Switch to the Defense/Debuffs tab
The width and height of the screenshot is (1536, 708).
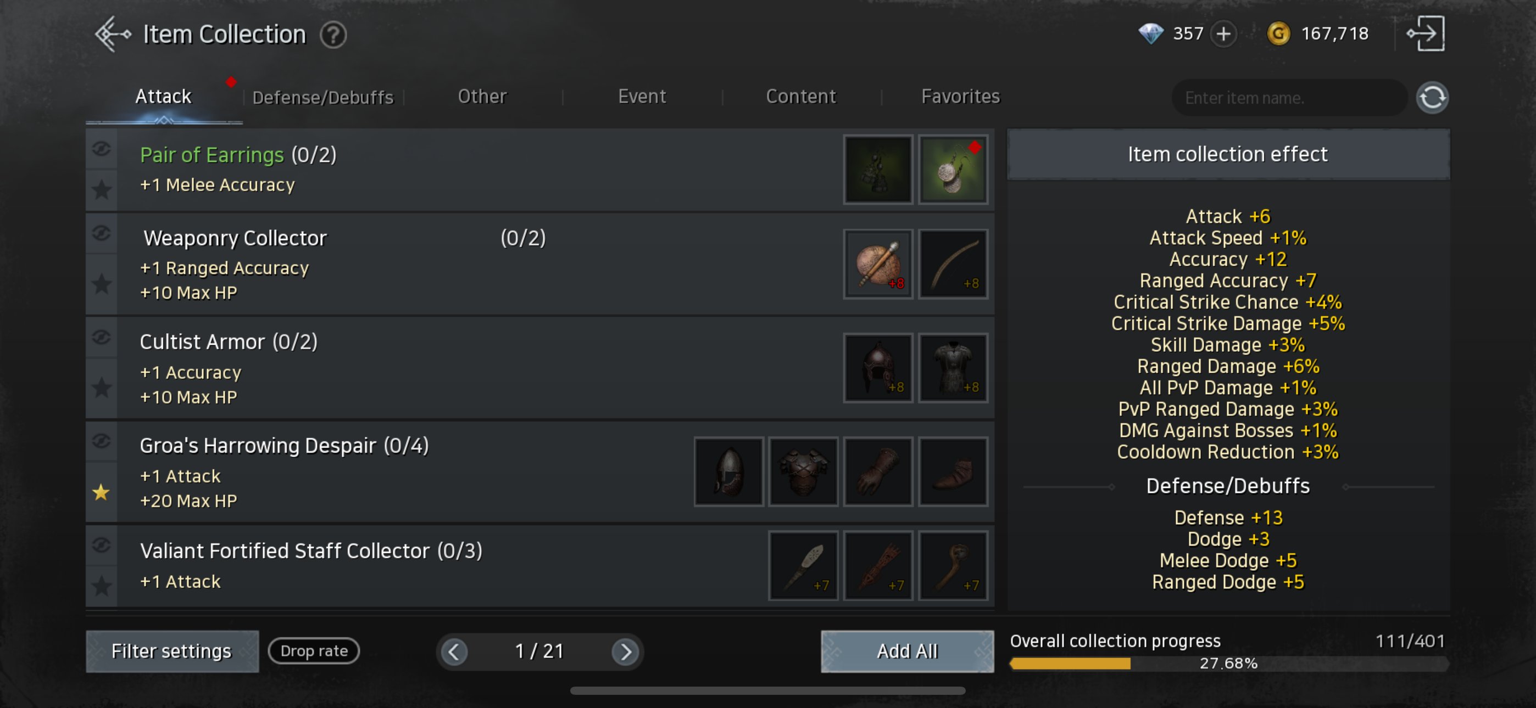click(322, 97)
